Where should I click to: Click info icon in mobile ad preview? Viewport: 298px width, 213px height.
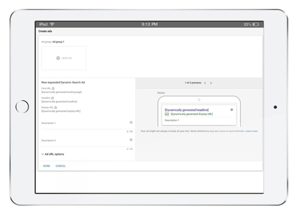click(x=232, y=110)
